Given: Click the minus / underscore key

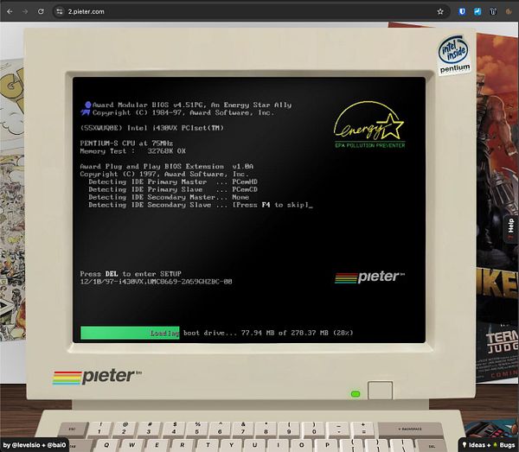Looking at the screenshot, I should pos(338,429).
